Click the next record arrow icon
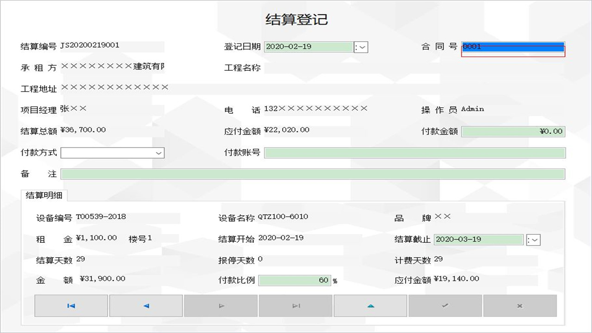592x333 pixels. coord(221,305)
